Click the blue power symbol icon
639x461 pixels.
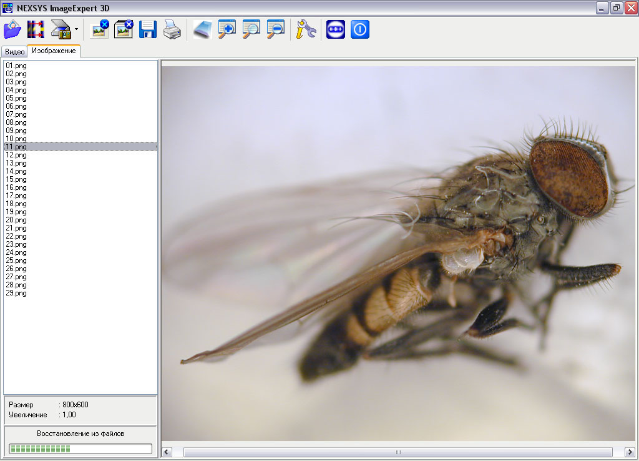360,29
